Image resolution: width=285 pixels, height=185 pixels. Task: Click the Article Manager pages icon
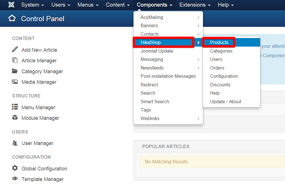click(x=15, y=60)
